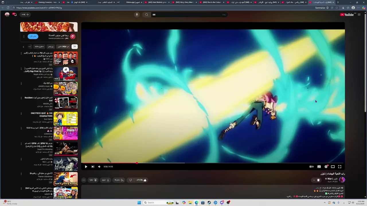Mute the video player volume
This screenshot has width=367, height=206.
pyautogui.click(x=99, y=167)
